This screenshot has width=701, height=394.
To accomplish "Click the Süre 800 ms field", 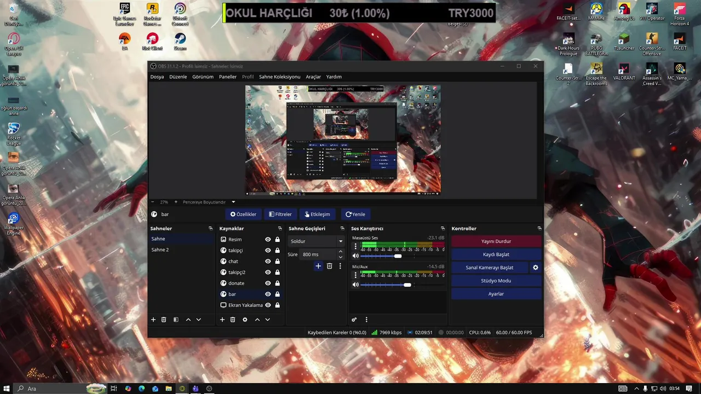I will tap(318, 254).
